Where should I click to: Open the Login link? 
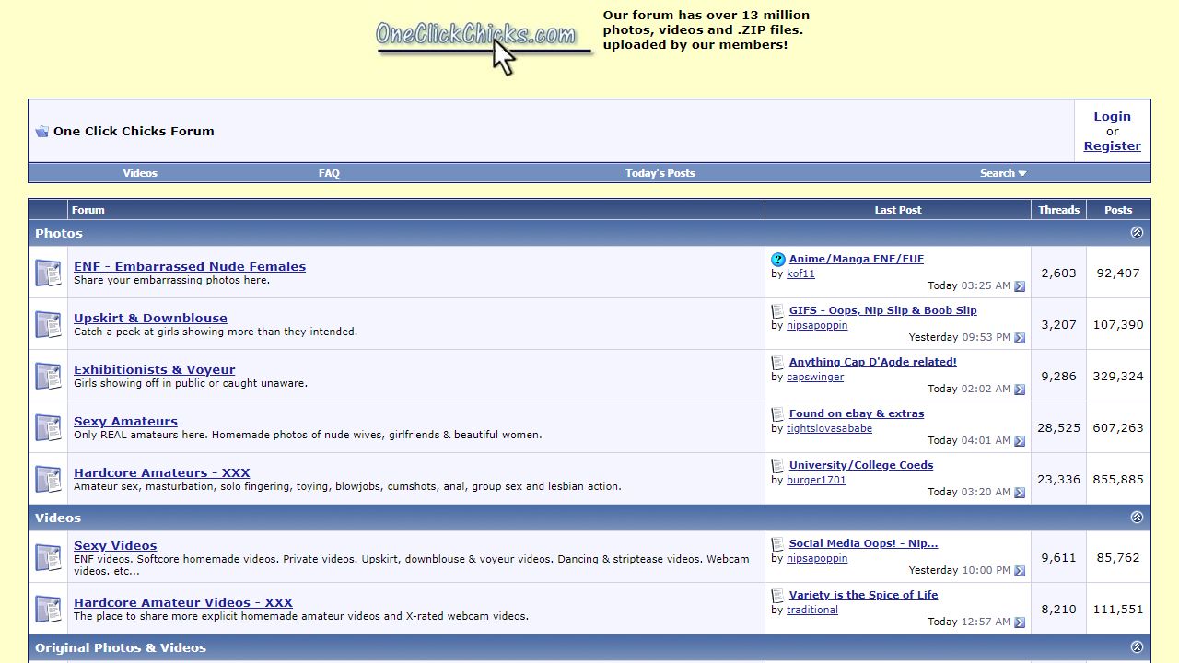pyautogui.click(x=1112, y=117)
